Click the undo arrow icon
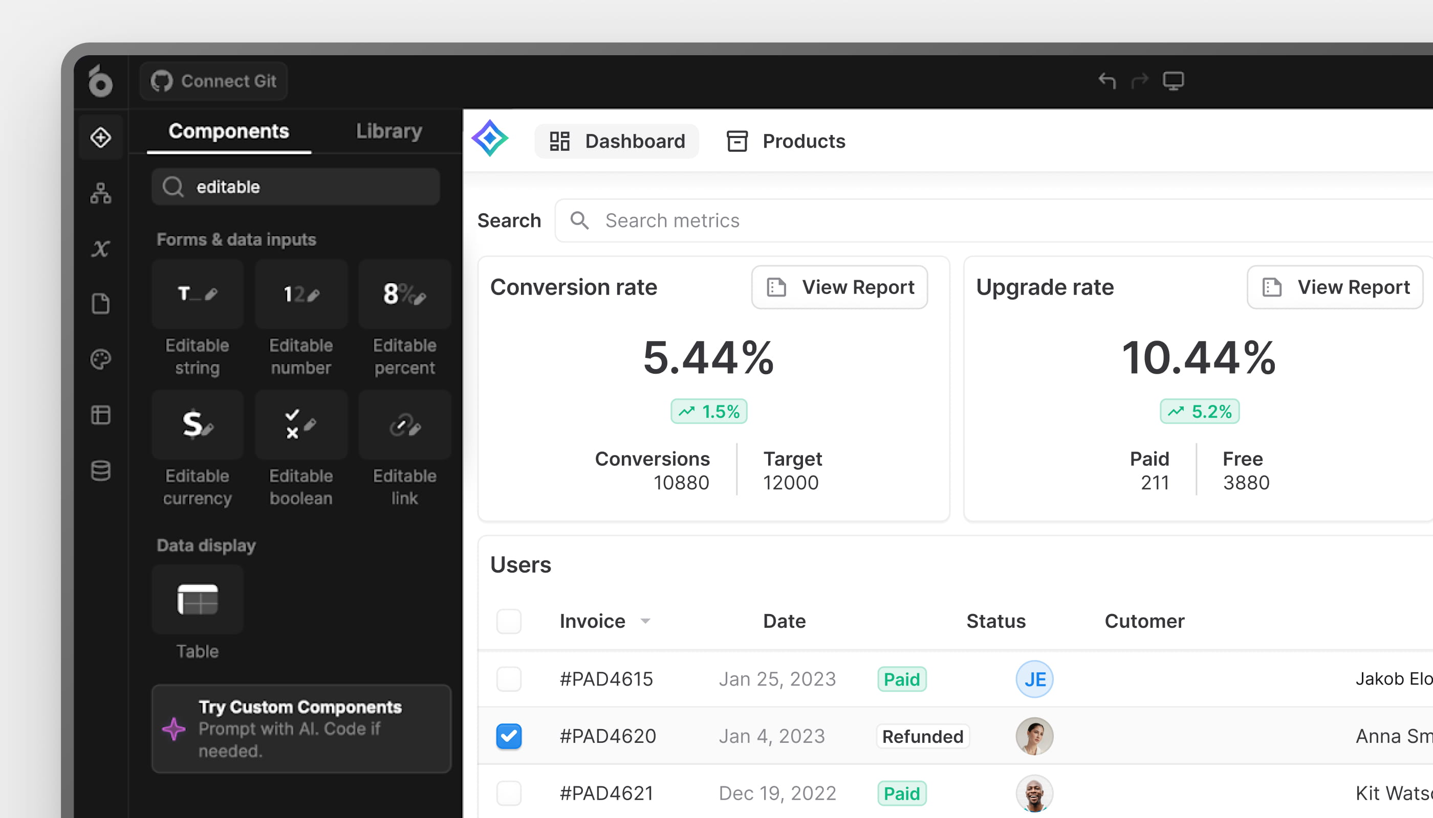Screen dimensions: 1433x818 (1107, 81)
